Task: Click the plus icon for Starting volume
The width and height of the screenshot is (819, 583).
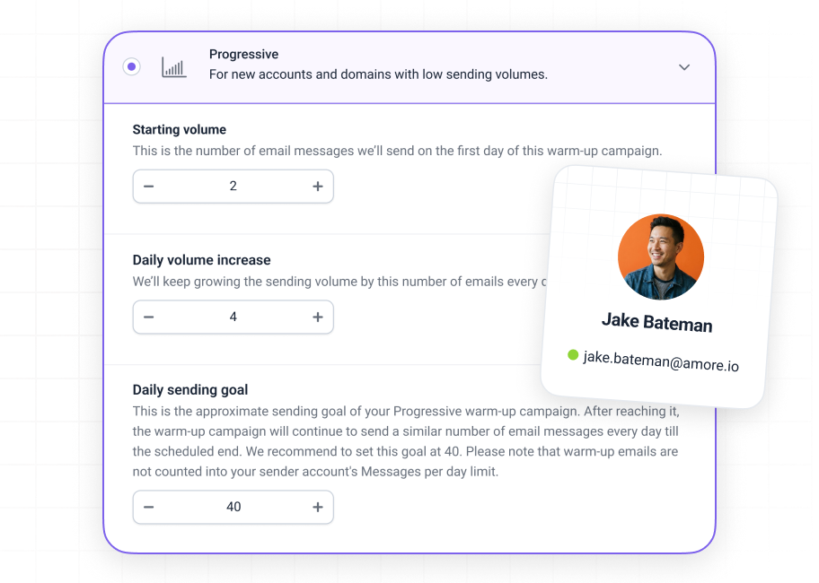Action: tap(317, 186)
